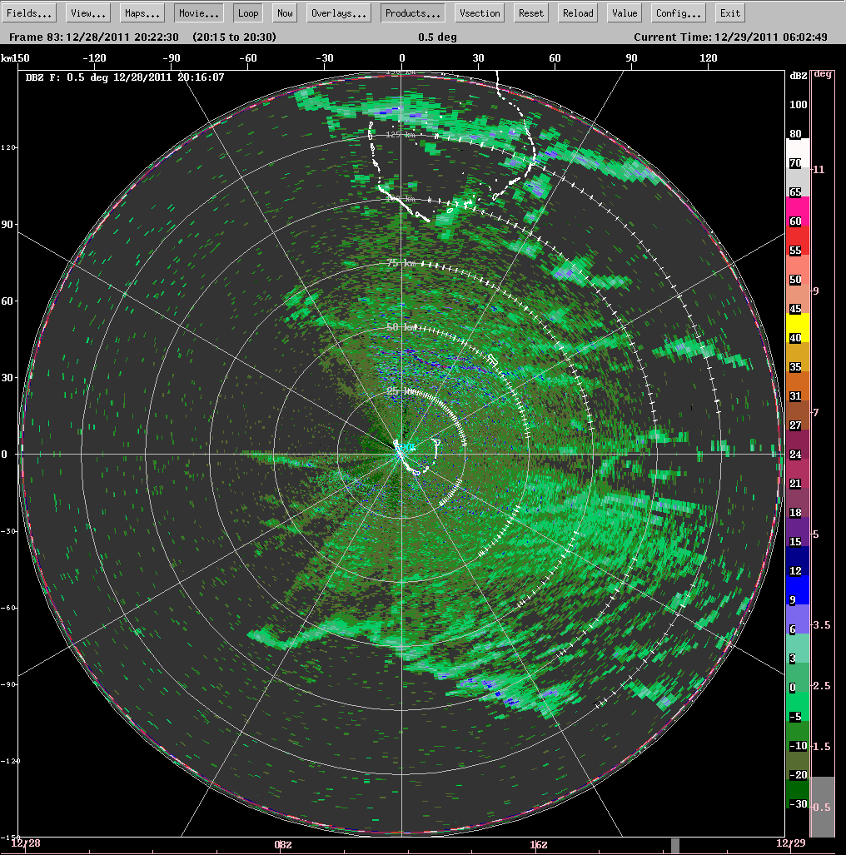Reload the radar data
Screen dimensions: 846x855
click(x=577, y=12)
